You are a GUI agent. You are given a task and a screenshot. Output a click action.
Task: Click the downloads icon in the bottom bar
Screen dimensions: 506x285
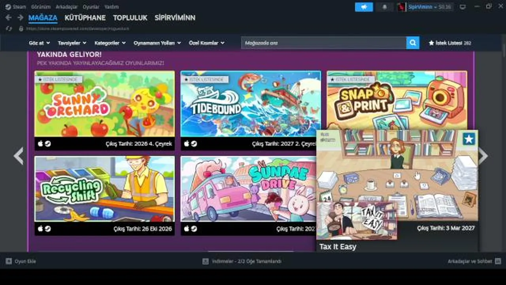point(205,261)
